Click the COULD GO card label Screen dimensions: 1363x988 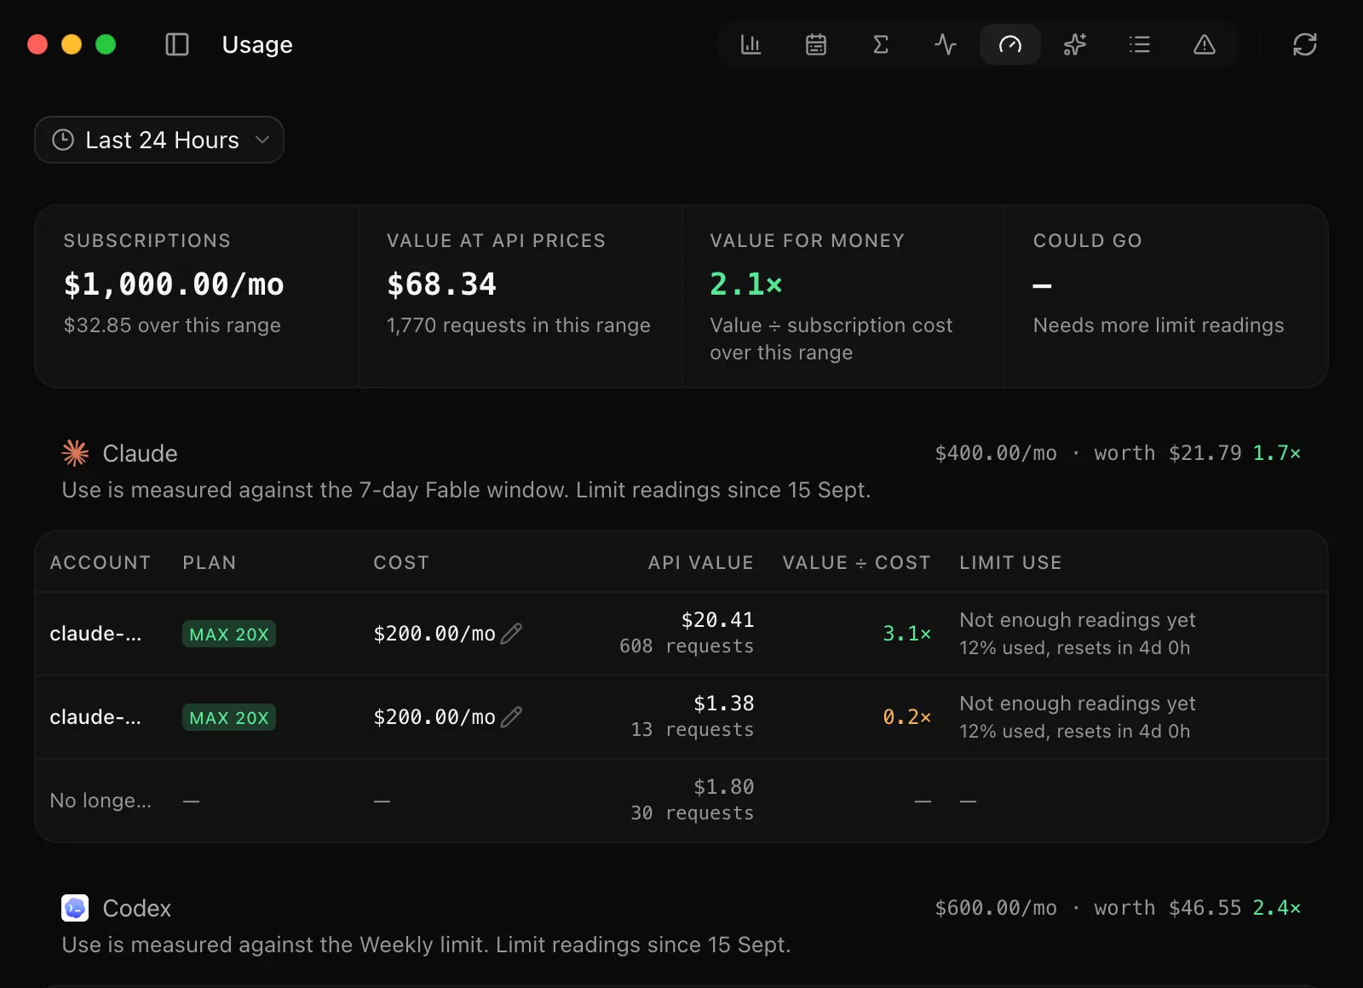[1088, 241]
